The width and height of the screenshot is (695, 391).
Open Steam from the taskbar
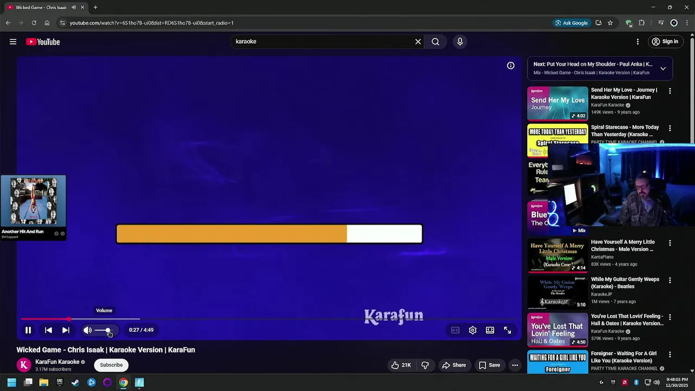coord(75,382)
